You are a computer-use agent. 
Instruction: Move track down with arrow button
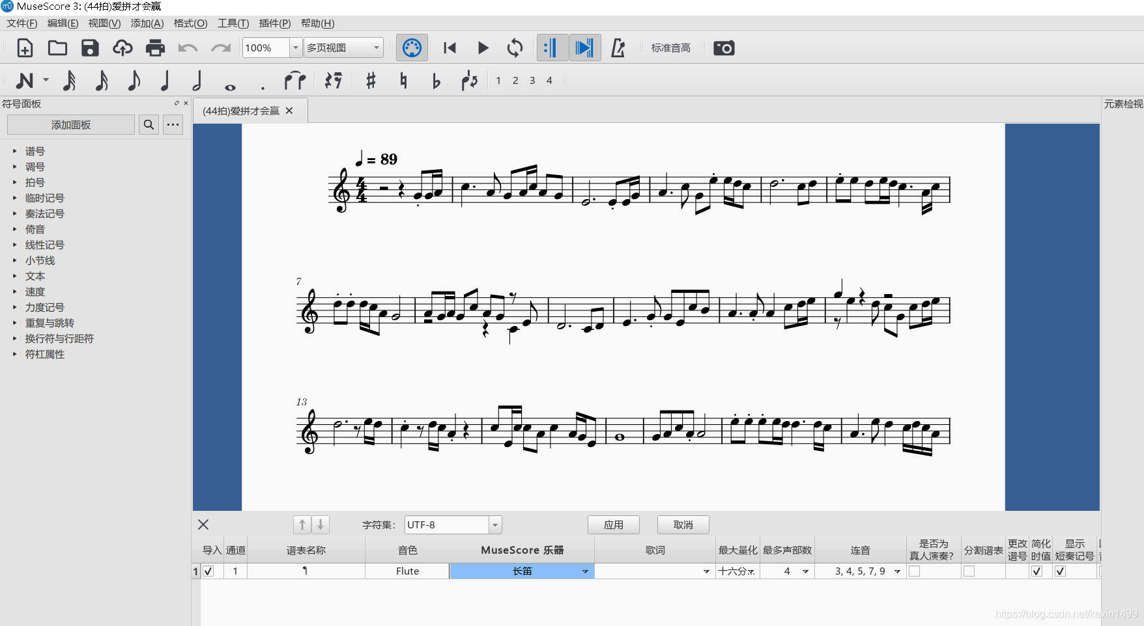click(321, 524)
